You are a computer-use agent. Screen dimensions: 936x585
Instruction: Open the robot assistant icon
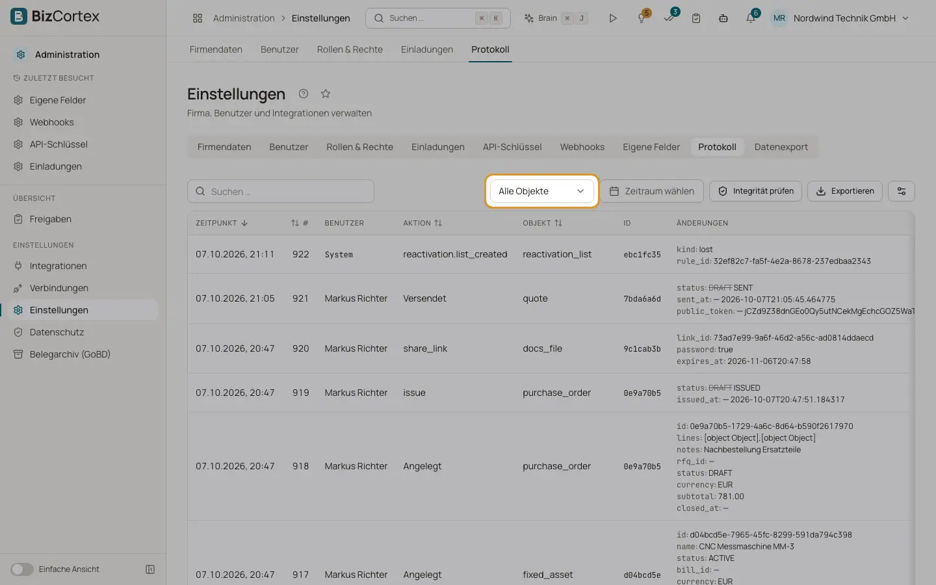pyautogui.click(x=723, y=18)
